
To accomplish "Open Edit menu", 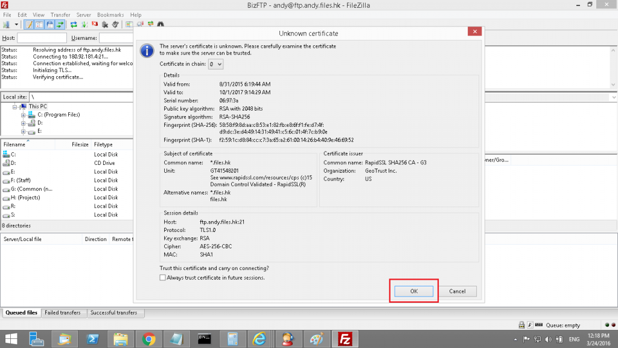I will [x=22, y=15].
